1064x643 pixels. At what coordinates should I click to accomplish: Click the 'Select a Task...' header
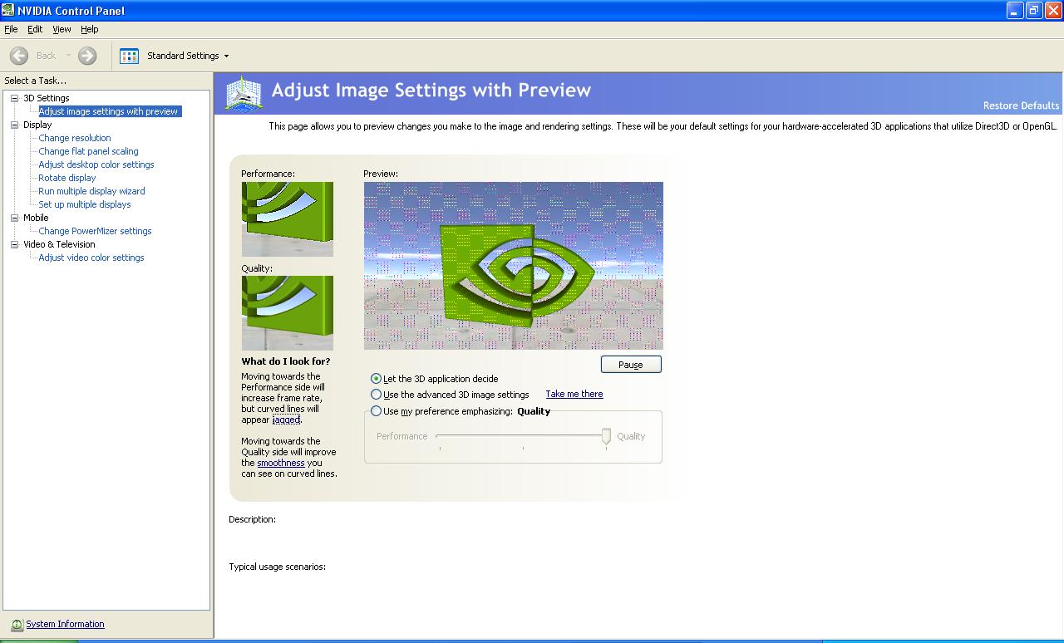tap(36, 81)
